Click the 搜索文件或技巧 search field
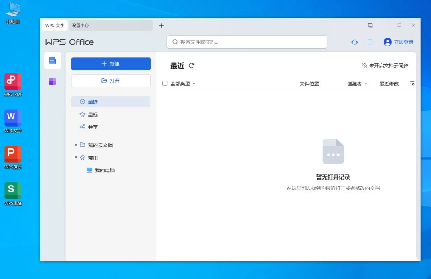Image resolution: width=431 pixels, height=279 pixels. point(246,42)
